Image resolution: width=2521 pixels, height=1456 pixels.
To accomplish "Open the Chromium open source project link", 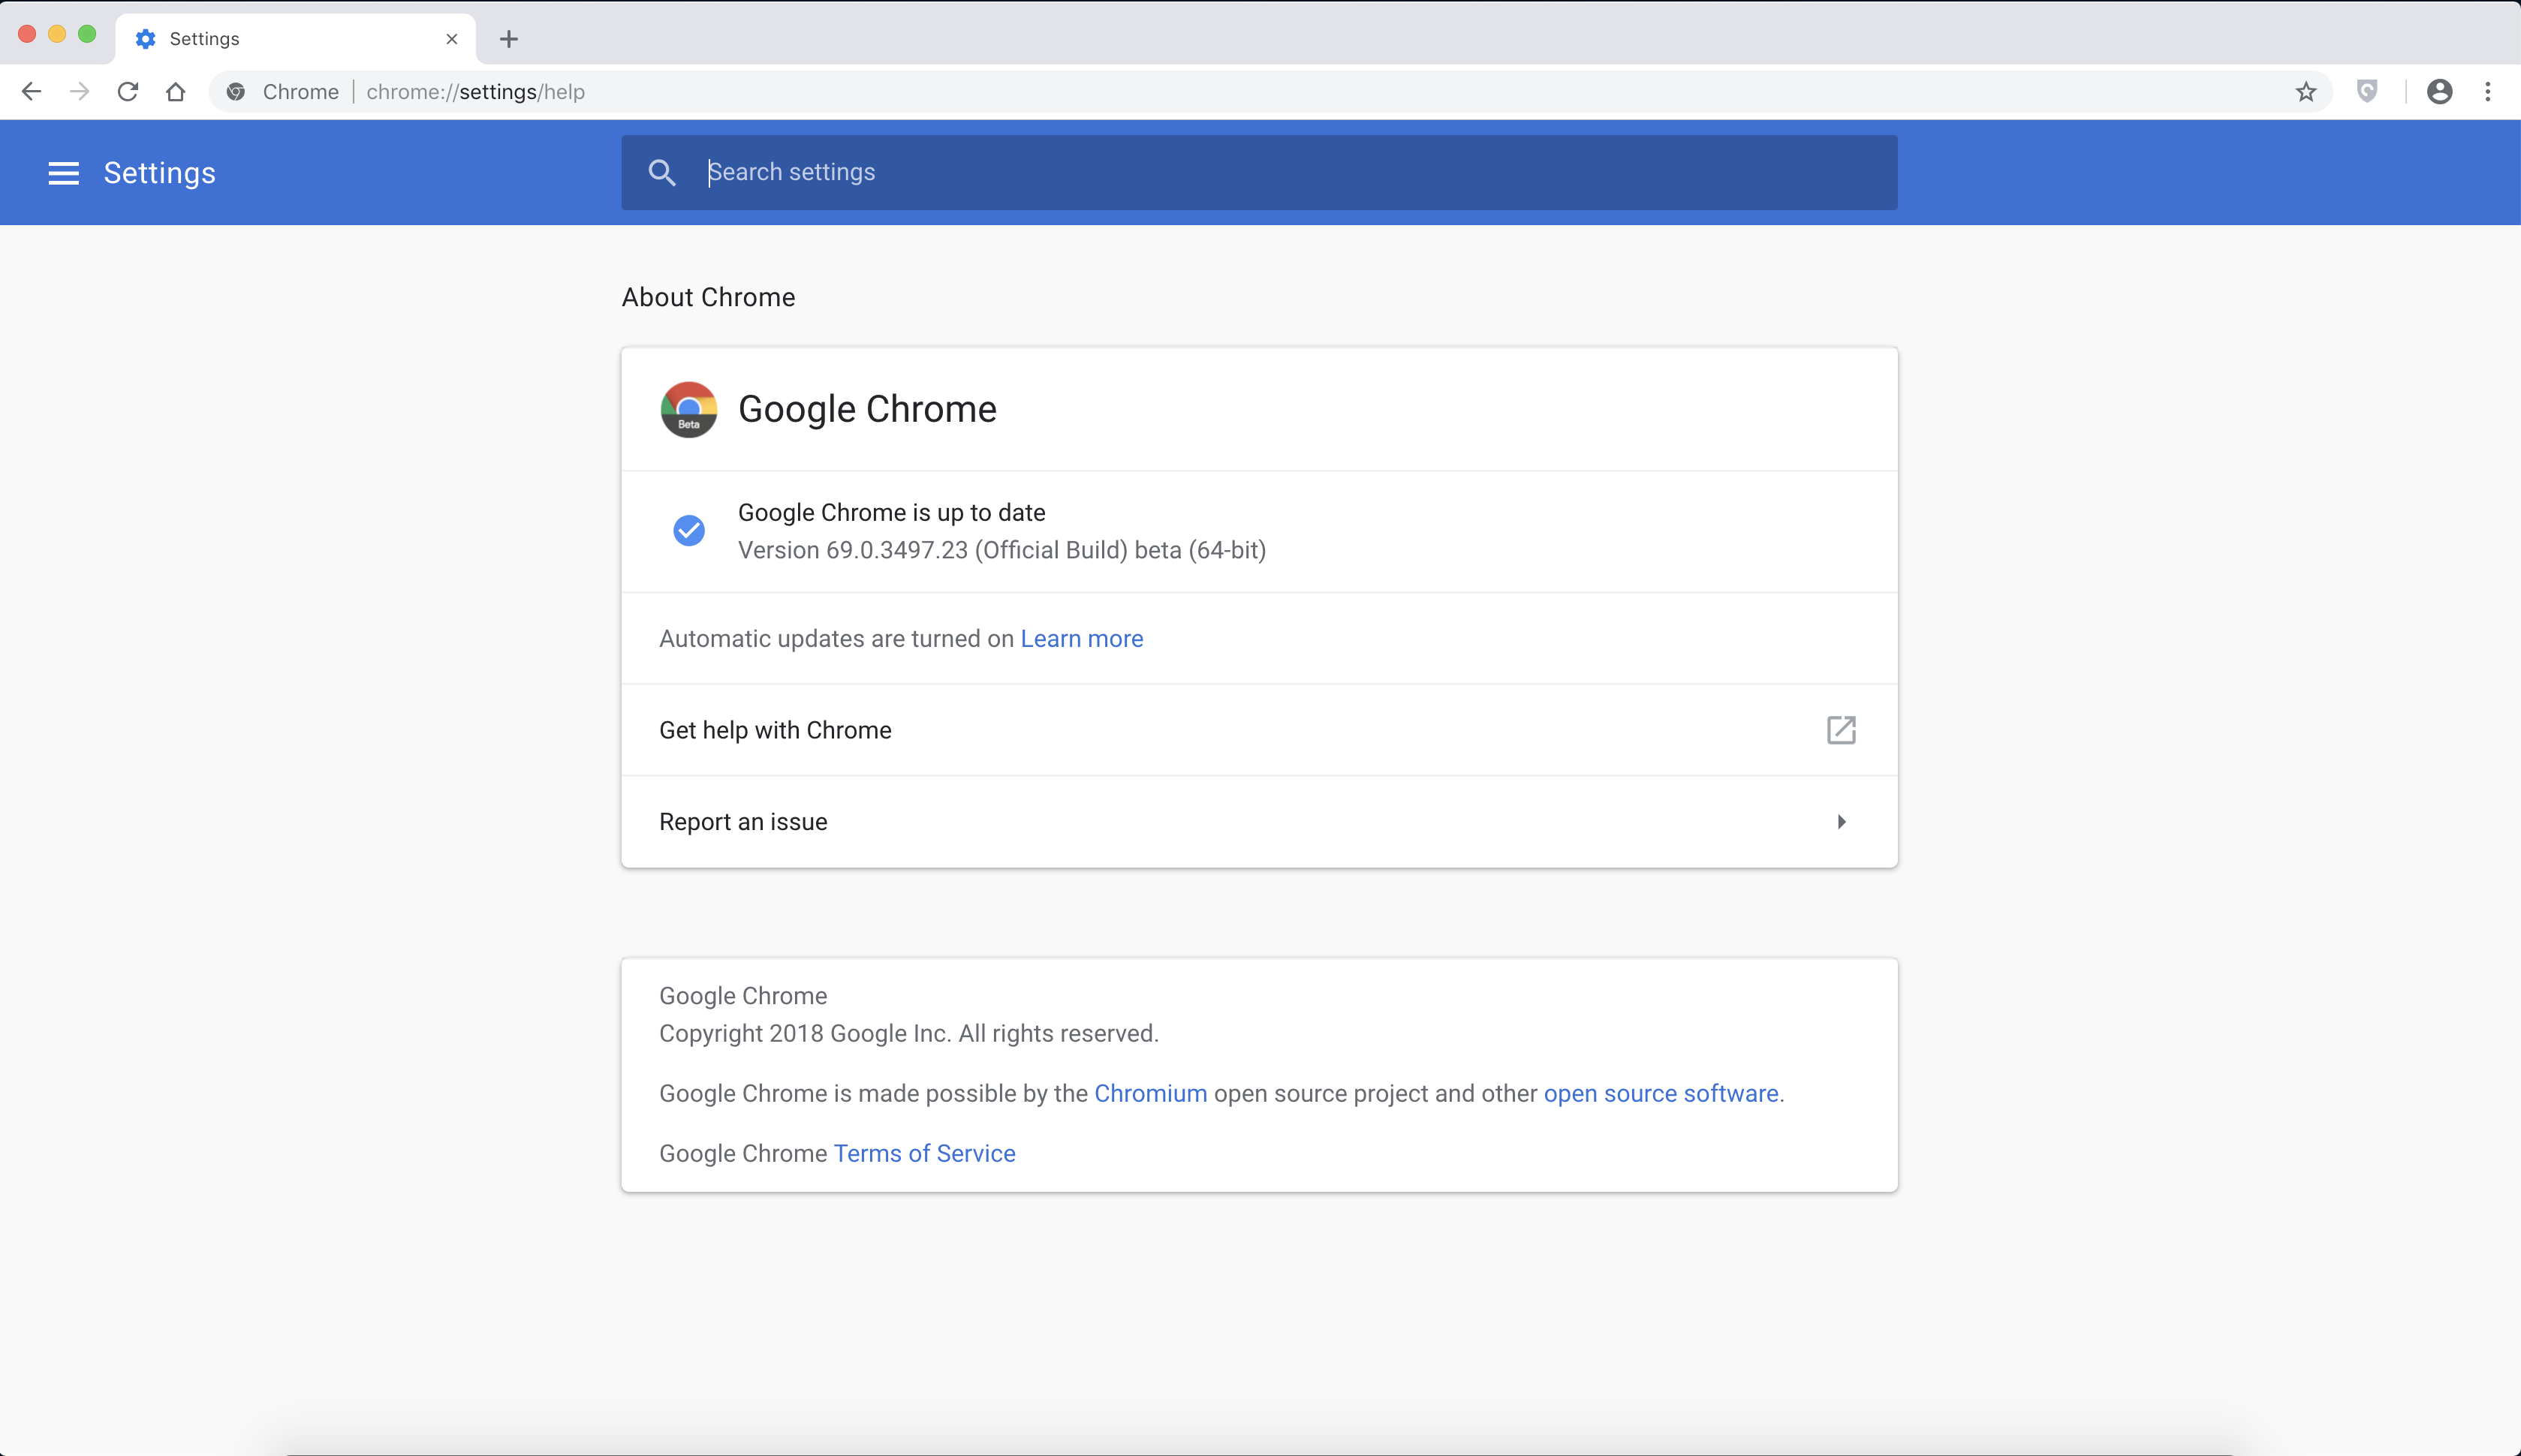I will pyautogui.click(x=1149, y=1094).
